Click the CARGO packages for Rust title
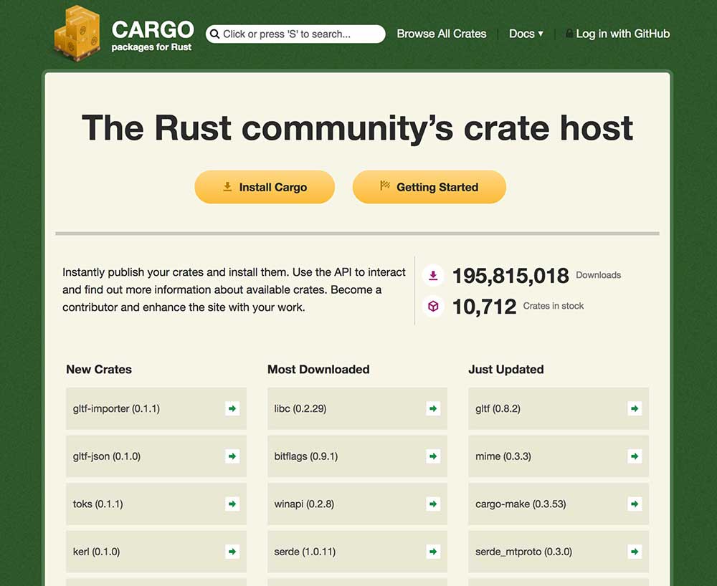This screenshot has width=717, height=586. (153, 35)
